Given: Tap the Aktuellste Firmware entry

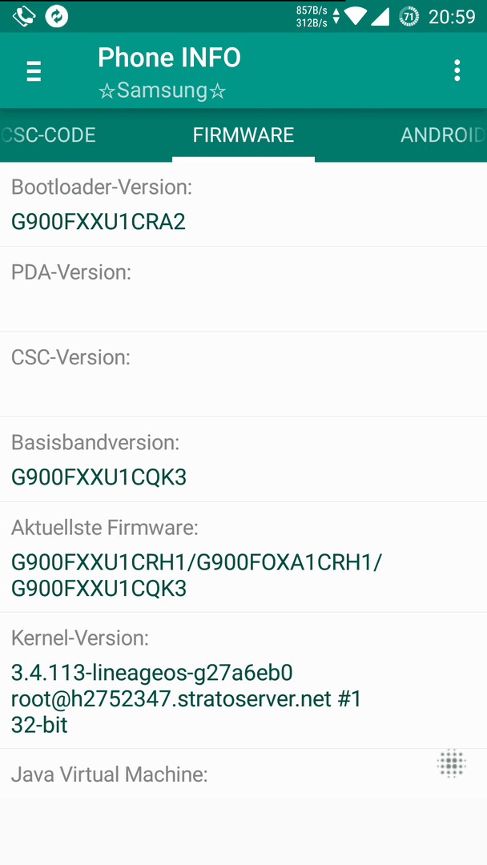Looking at the screenshot, I should 243,557.
